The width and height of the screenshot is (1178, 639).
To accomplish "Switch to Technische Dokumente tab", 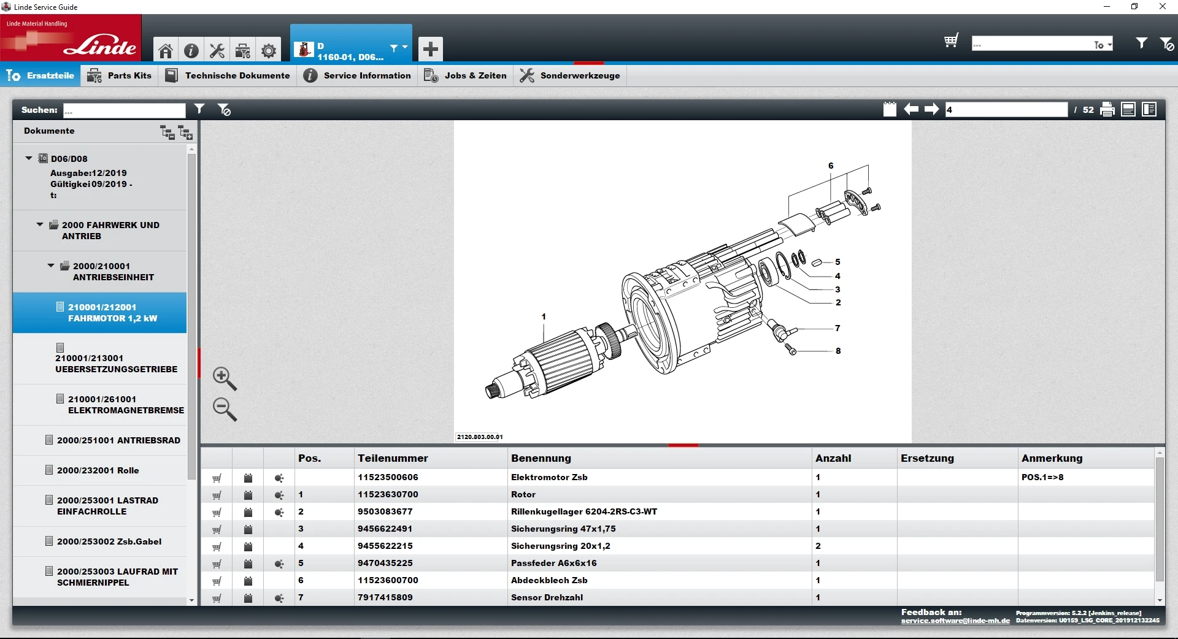I will coord(228,75).
